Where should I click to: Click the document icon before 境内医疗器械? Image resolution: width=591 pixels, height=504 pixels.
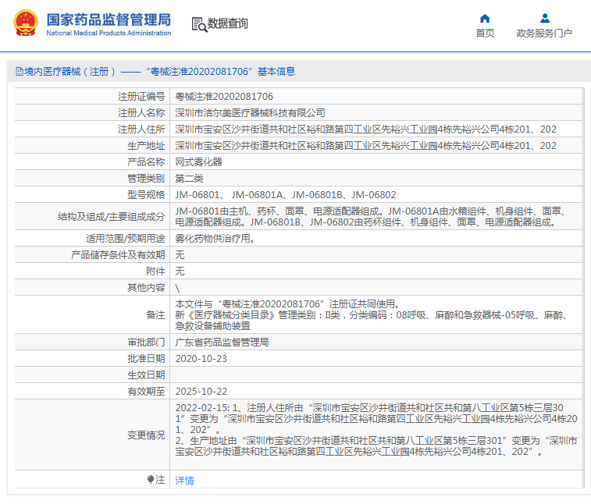20,72
